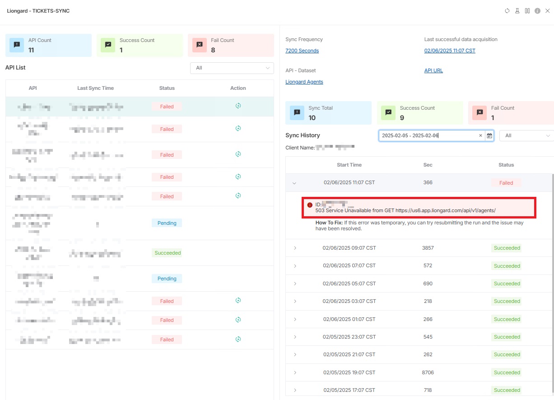
Task: Click the Liongard Agents dataset link
Action: point(304,82)
